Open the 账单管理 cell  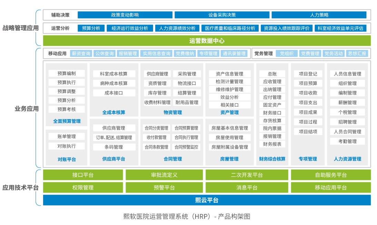[67, 137]
